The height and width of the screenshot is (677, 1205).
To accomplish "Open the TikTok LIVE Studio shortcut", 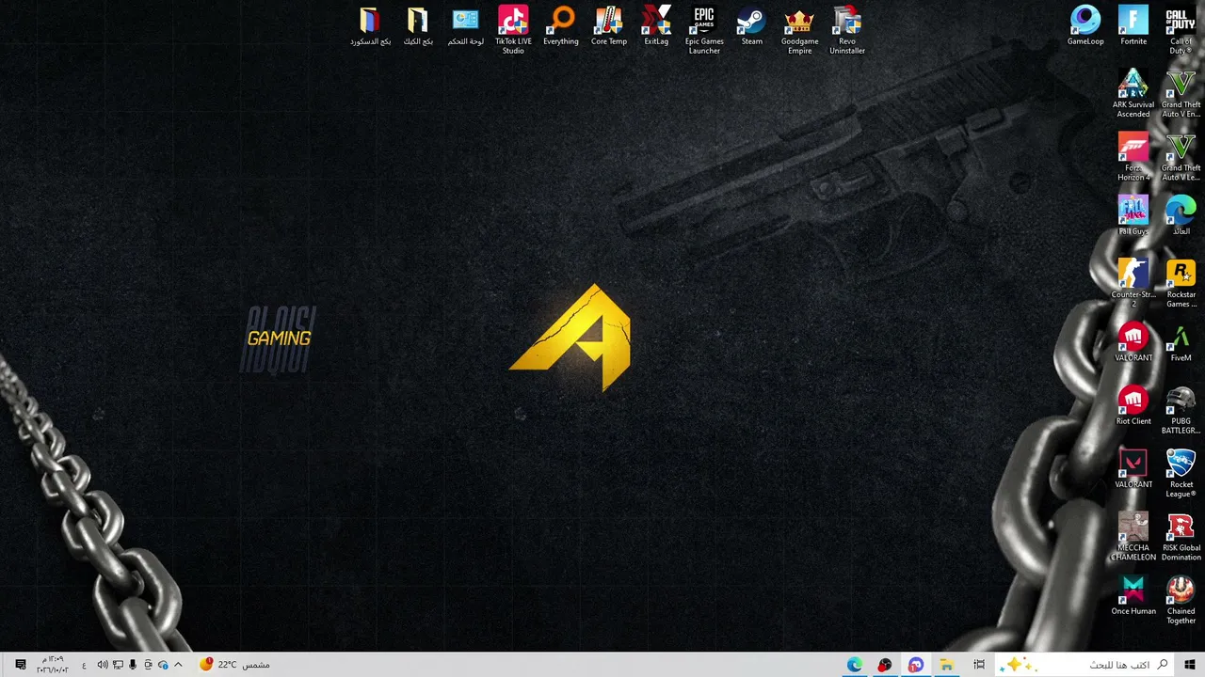I will (513, 30).
